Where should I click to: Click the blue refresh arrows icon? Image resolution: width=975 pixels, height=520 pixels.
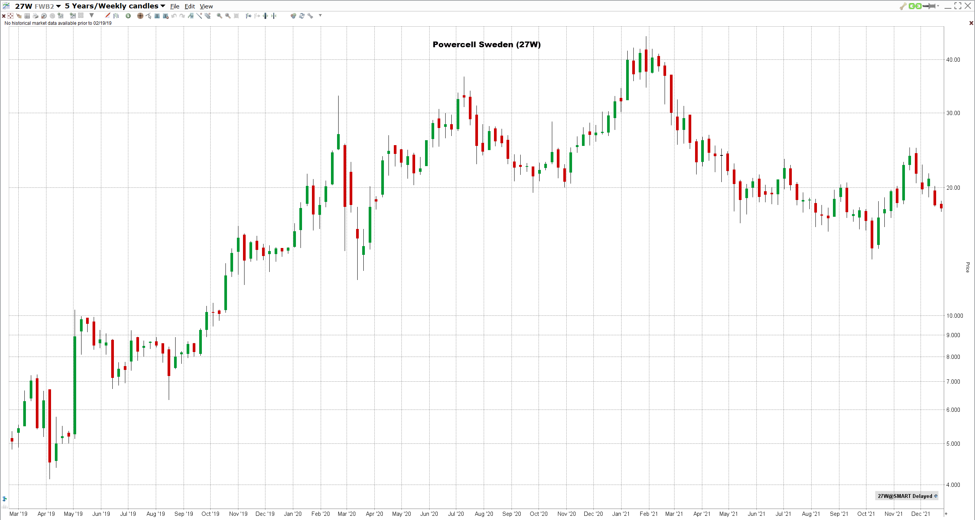point(302,16)
